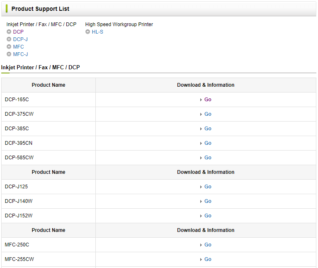Jump to the DCP-J product list

(20, 39)
